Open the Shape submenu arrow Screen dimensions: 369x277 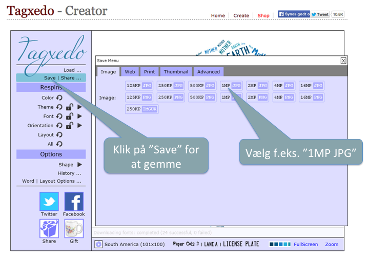(x=79, y=165)
